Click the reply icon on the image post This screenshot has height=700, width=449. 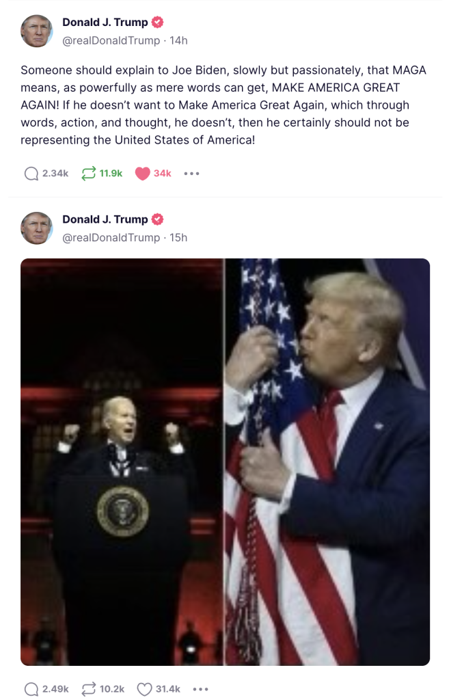point(31,689)
